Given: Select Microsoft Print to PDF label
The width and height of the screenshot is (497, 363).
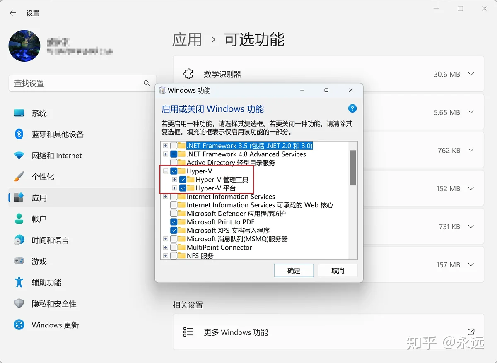Looking at the screenshot, I should tap(221, 222).
